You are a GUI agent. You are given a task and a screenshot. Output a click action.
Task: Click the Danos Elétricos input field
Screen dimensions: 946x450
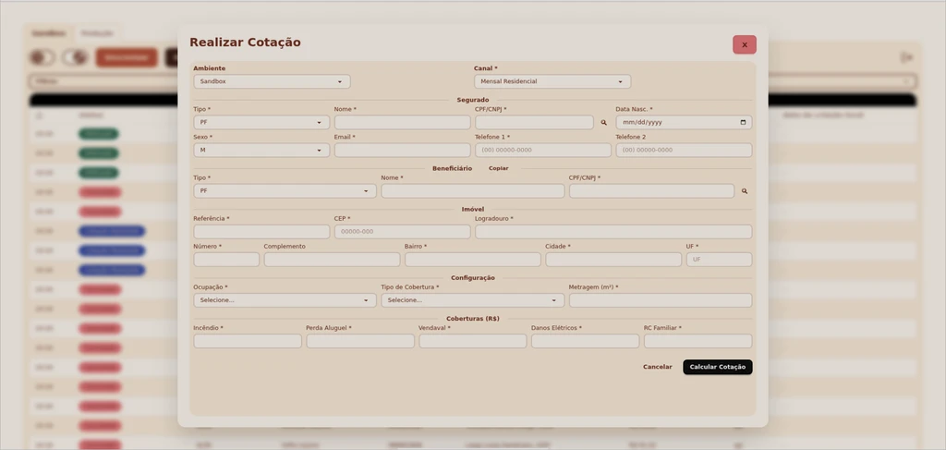[x=585, y=341]
